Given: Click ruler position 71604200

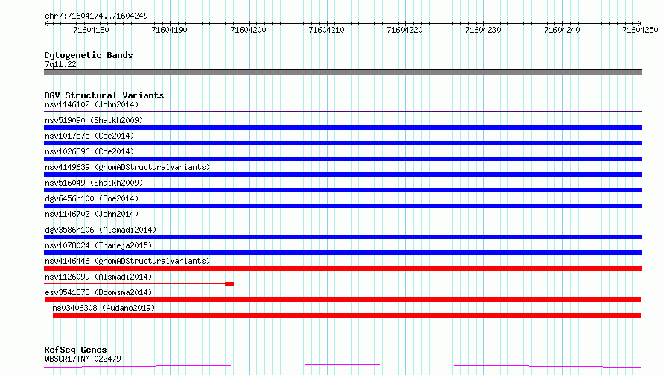Looking at the screenshot, I should 248,30.
